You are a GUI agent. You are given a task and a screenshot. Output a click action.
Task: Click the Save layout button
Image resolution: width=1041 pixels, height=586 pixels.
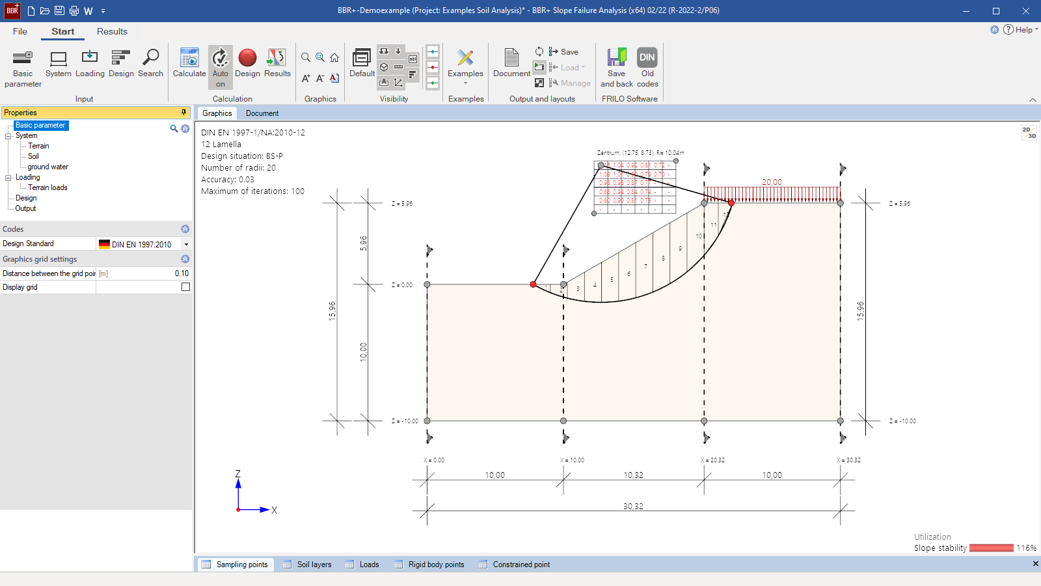click(x=563, y=51)
